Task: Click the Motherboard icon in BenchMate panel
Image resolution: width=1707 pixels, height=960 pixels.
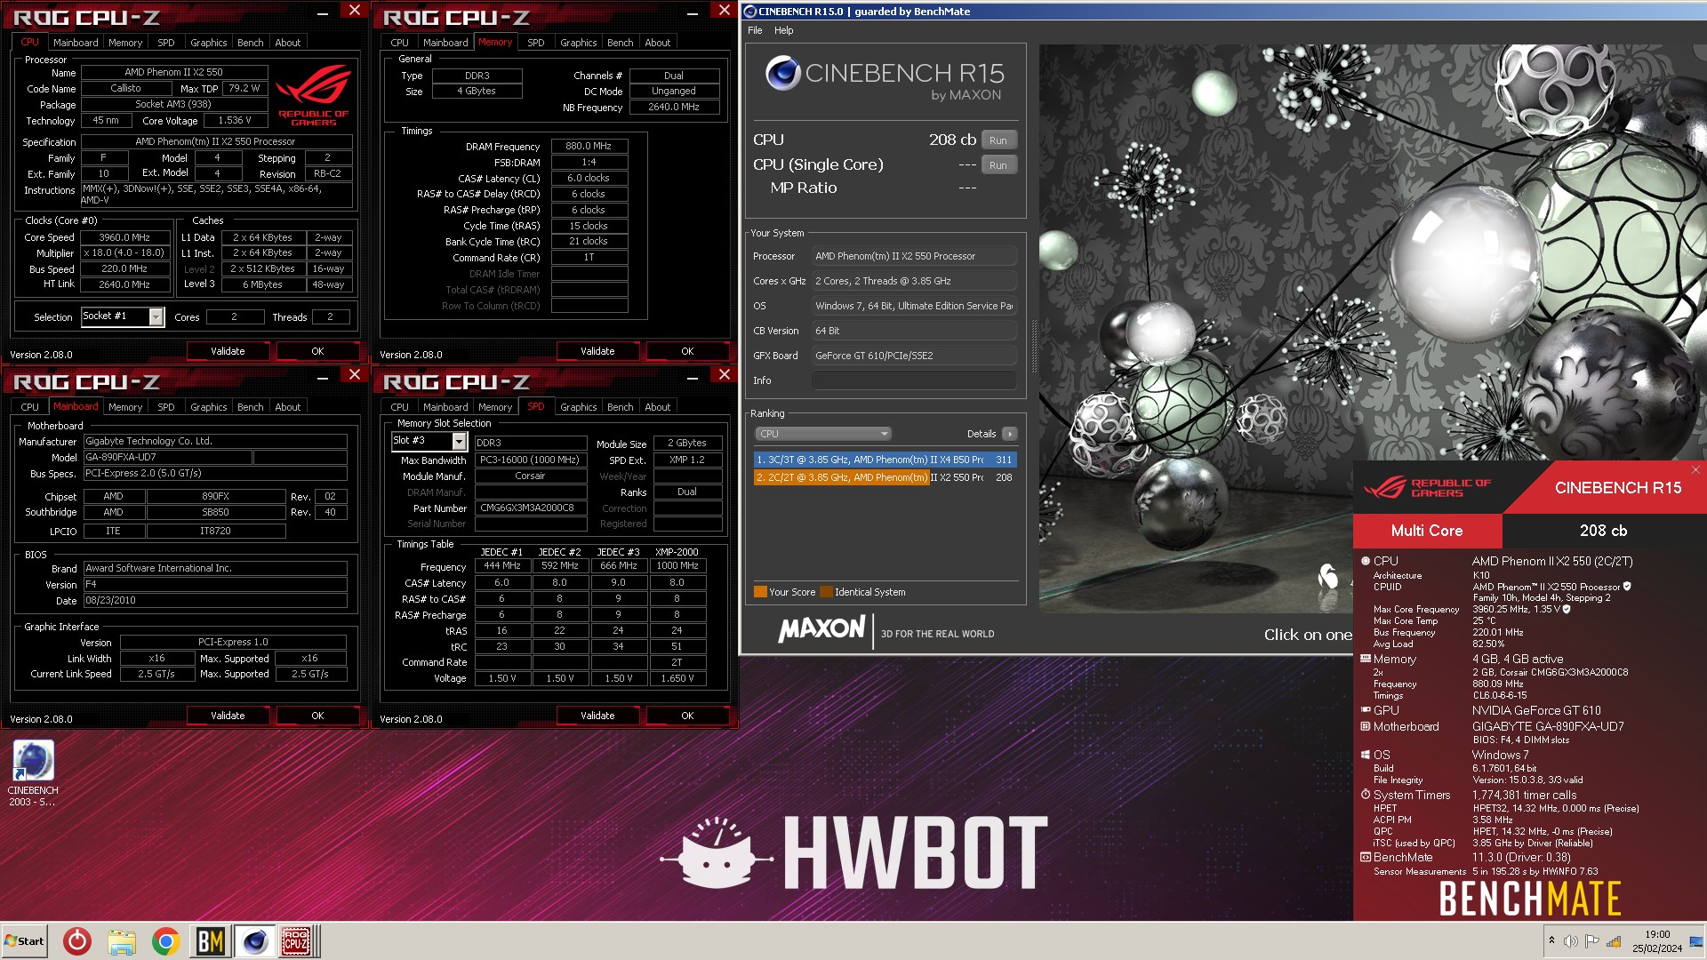Action: (1366, 726)
